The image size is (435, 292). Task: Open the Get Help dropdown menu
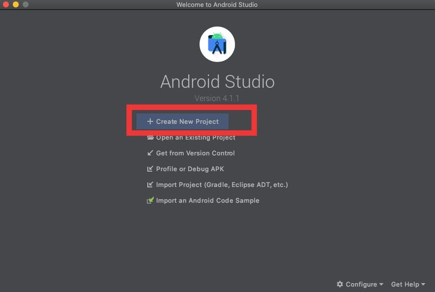click(405, 284)
